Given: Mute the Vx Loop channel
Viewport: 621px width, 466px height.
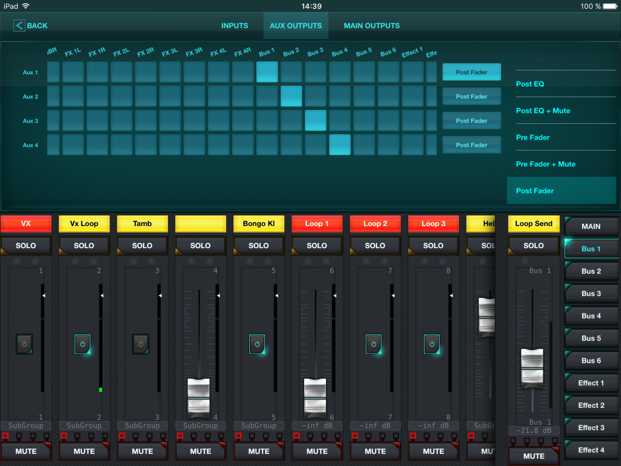Looking at the screenshot, I should pyautogui.click(x=84, y=451).
